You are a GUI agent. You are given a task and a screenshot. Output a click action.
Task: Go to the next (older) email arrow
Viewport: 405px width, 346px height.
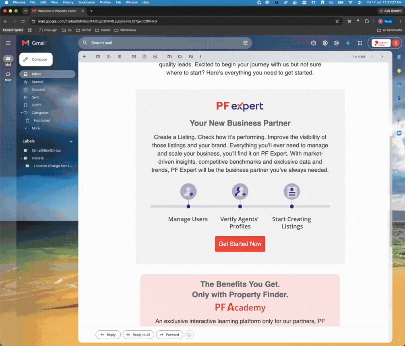coord(382,57)
